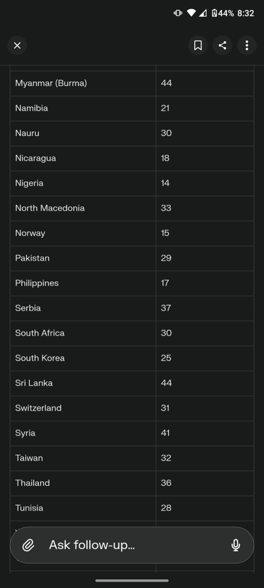Tap the vibrate mode status icon

click(x=178, y=13)
